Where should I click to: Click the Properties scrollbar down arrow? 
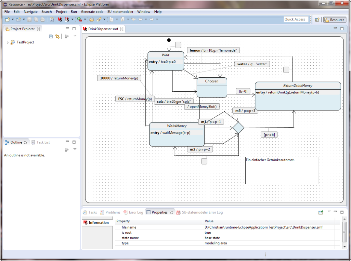(344, 247)
